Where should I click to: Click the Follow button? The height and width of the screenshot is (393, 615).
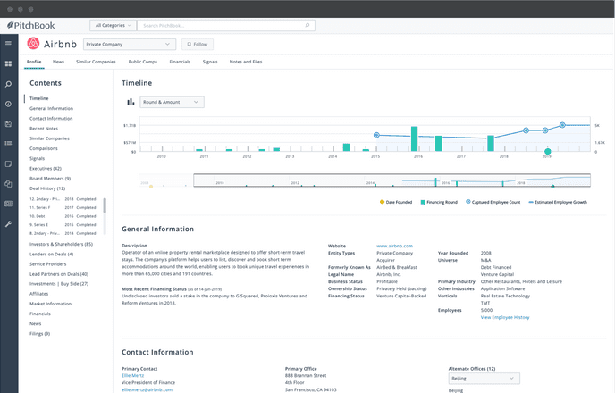pyautogui.click(x=198, y=44)
